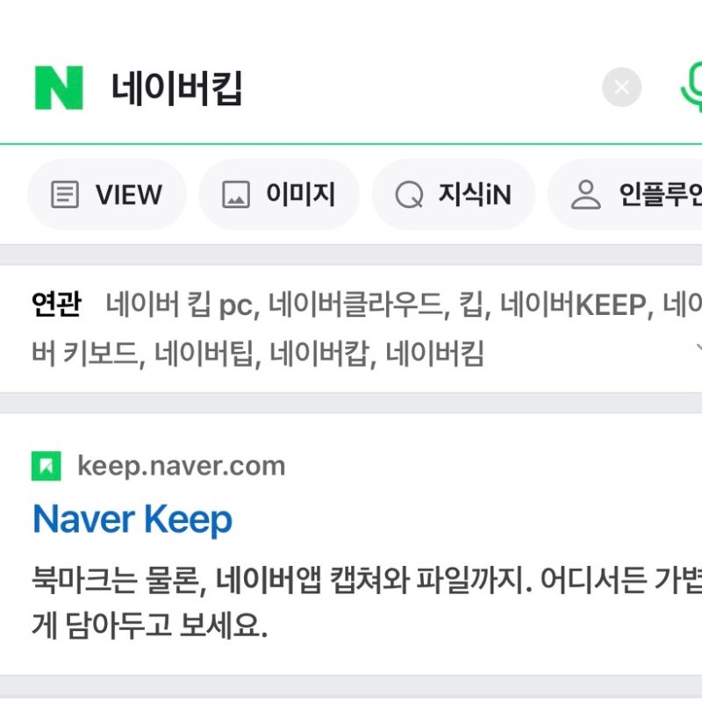This screenshot has height=702, width=702.
Task: Open the Naver Keep result link
Action: click(133, 518)
